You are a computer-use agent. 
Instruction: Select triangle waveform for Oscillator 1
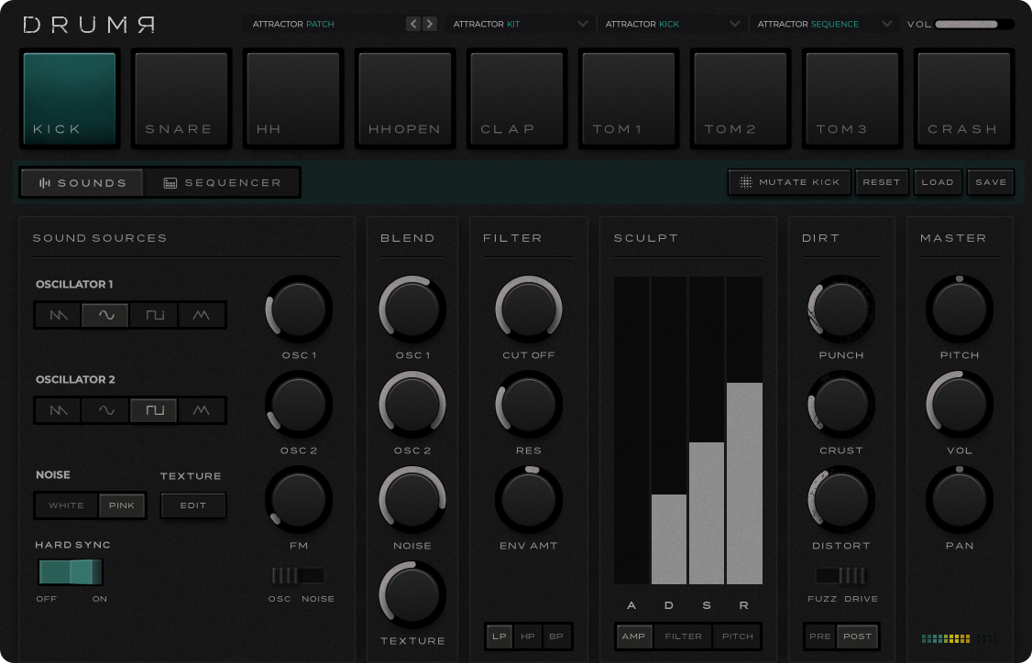click(x=202, y=315)
